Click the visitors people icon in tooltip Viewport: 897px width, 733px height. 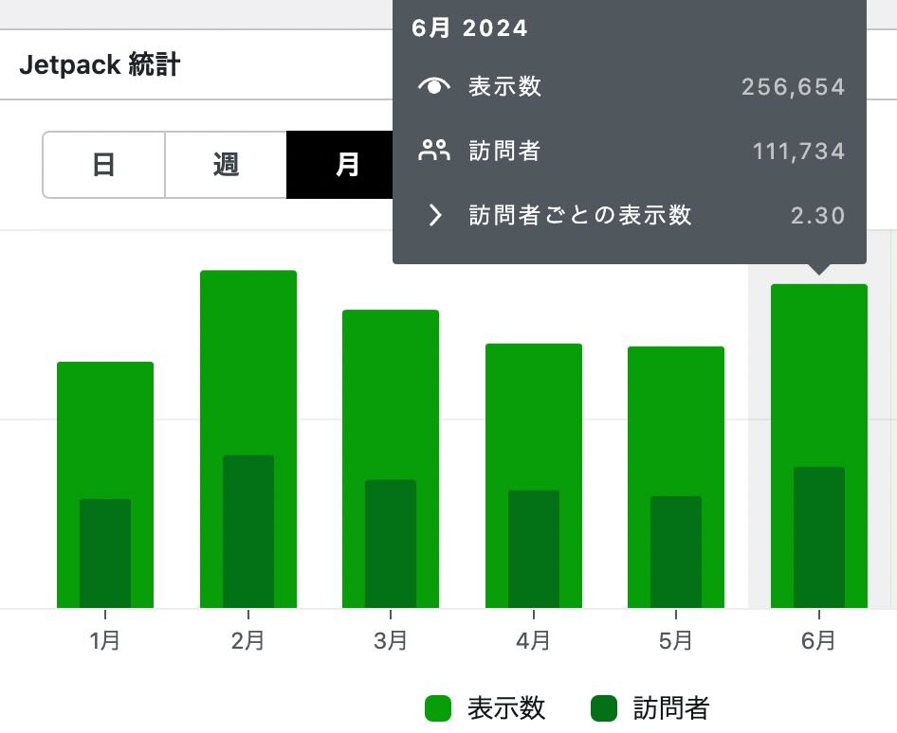434,151
